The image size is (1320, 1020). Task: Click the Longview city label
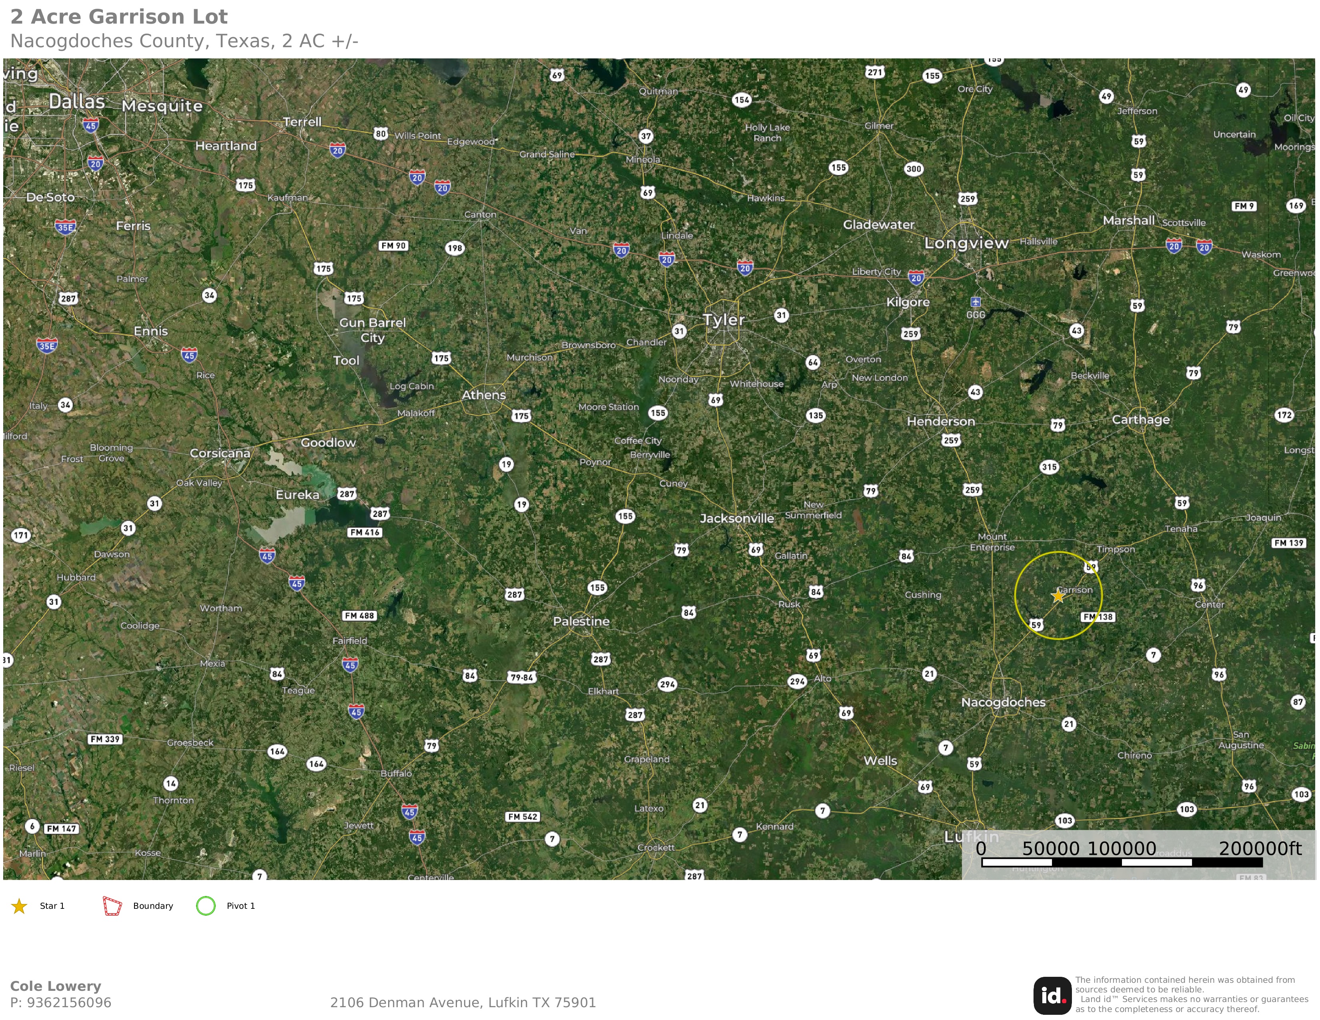pyautogui.click(x=966, y=243)
